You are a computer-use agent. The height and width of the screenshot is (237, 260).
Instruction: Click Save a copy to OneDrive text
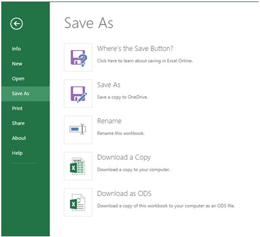click(123, 97)
